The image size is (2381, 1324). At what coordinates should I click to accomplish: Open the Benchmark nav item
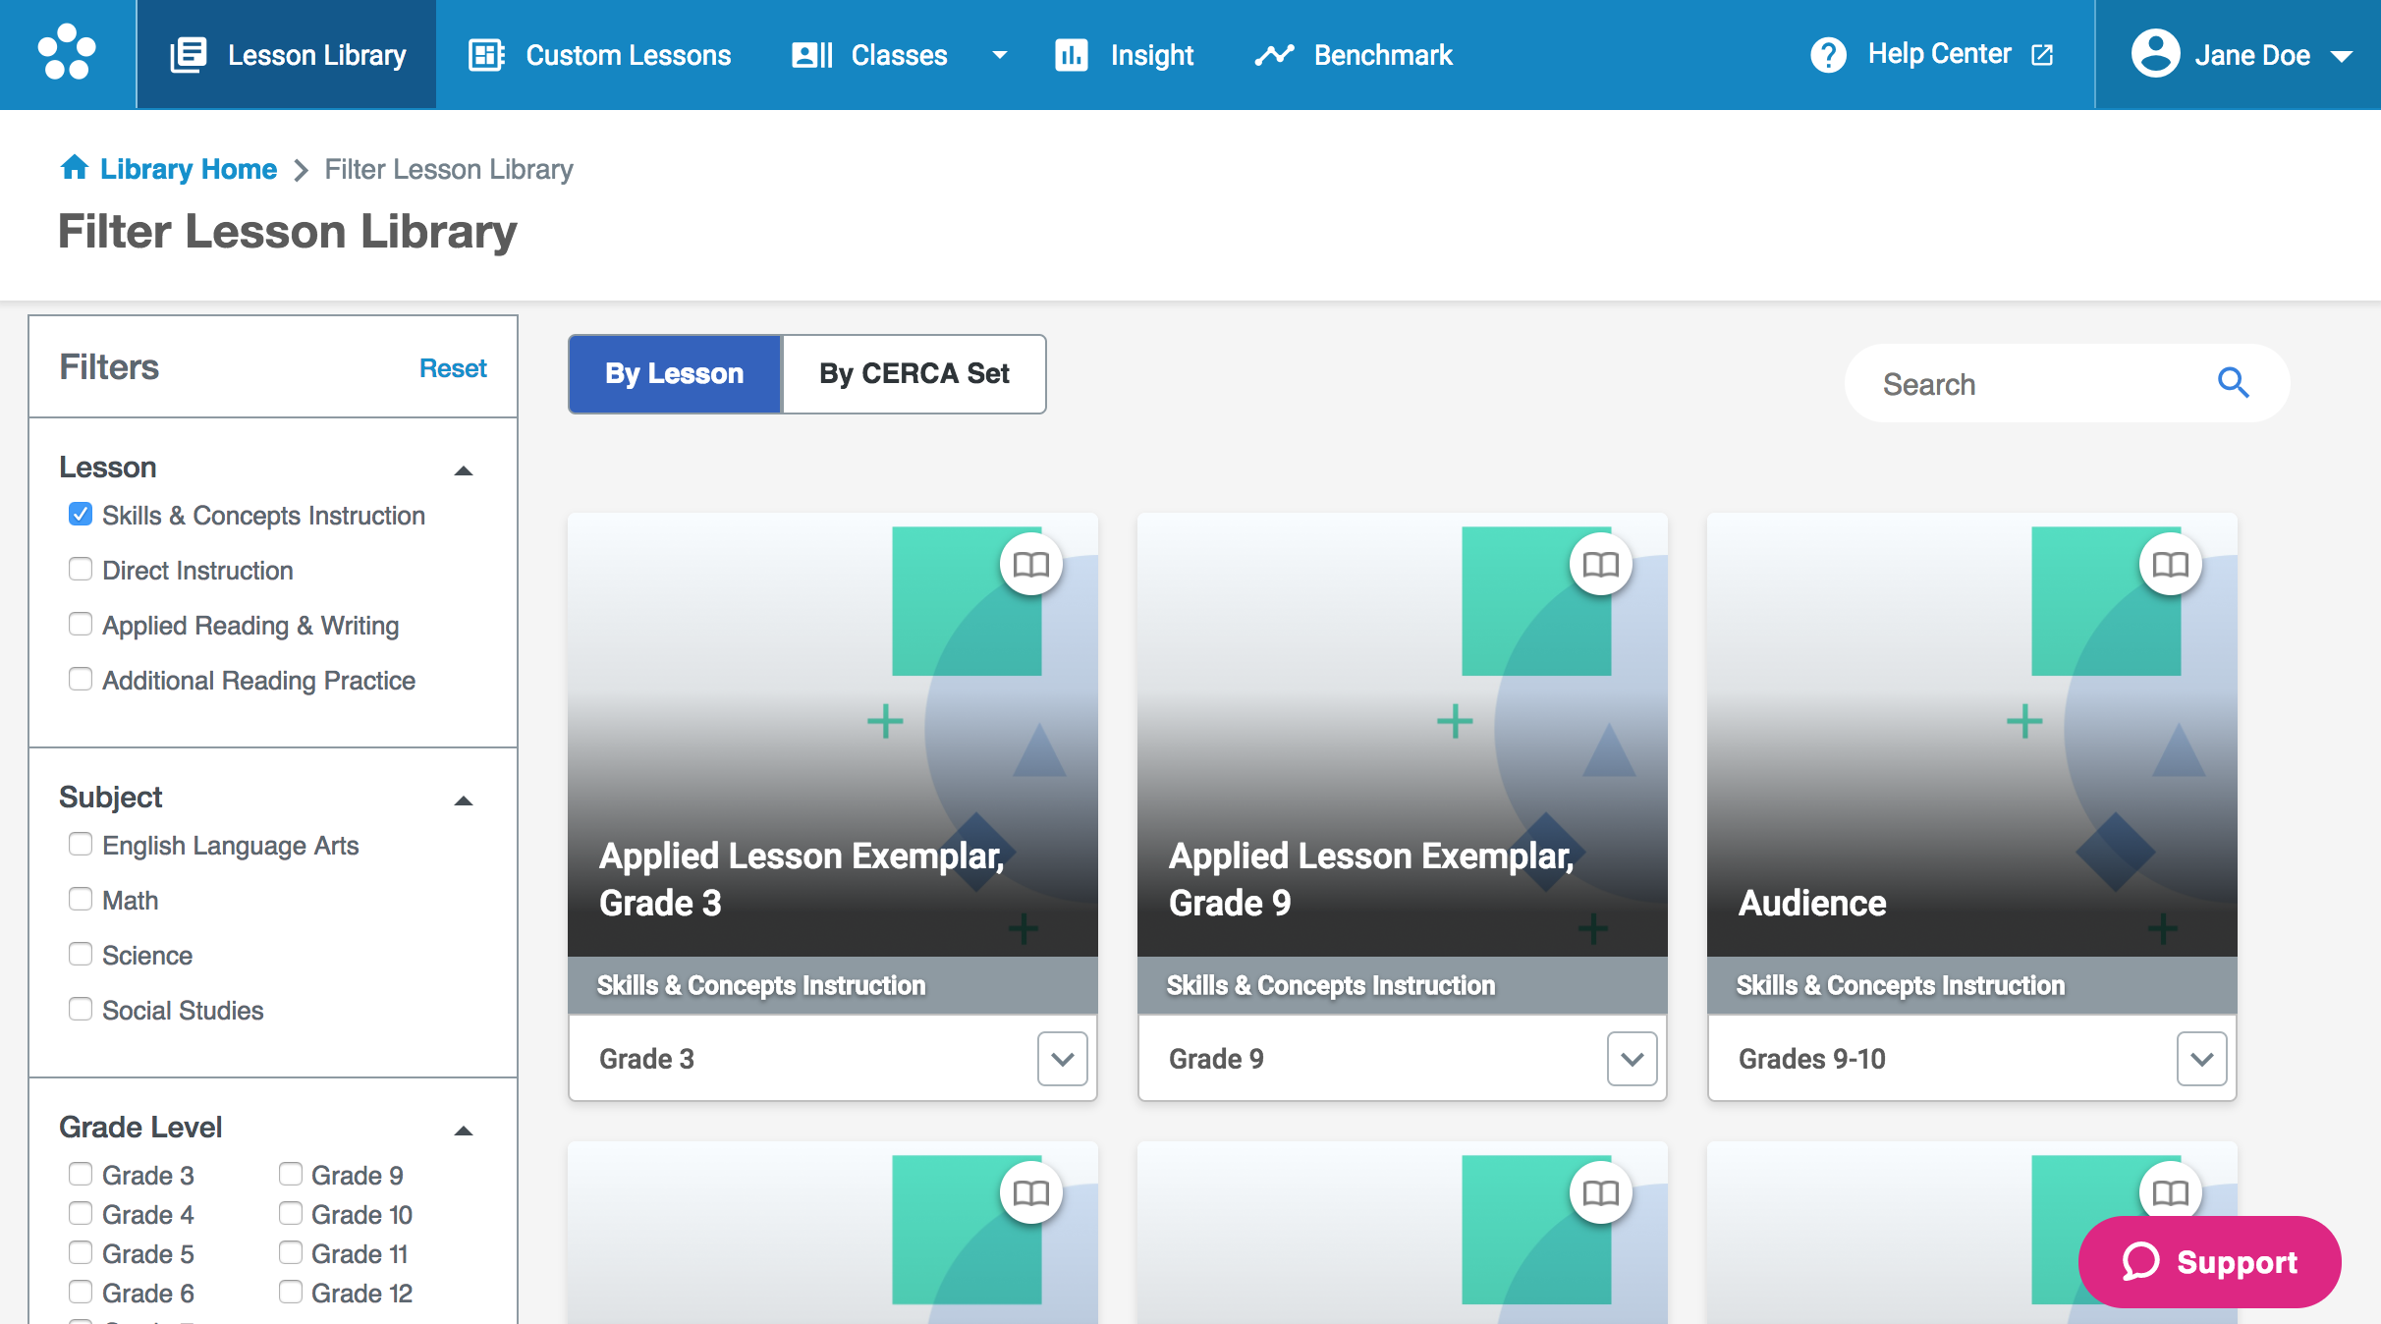(x=1354, y=55)
